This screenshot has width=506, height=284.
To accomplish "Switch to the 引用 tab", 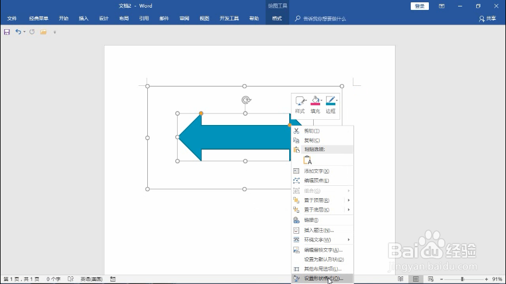I will [144, 18].
